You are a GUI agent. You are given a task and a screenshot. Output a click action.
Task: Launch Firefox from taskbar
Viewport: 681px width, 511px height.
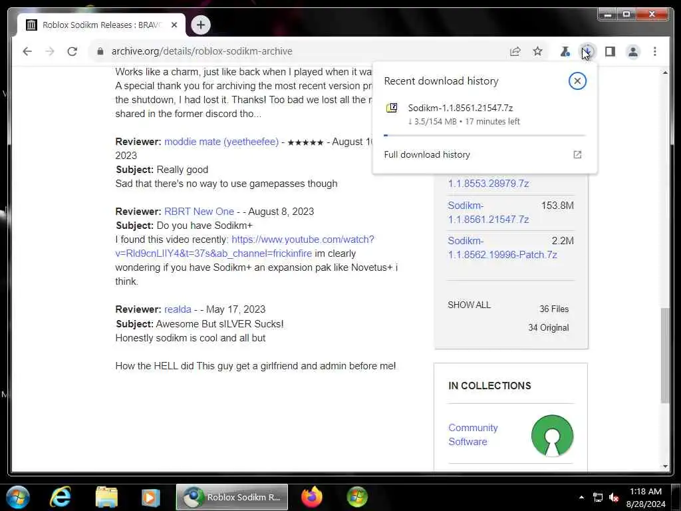[311, 497]
